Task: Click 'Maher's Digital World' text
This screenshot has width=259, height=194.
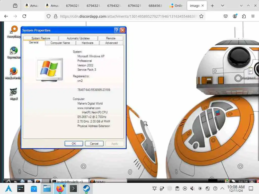Action: click(x=90, y=103)
